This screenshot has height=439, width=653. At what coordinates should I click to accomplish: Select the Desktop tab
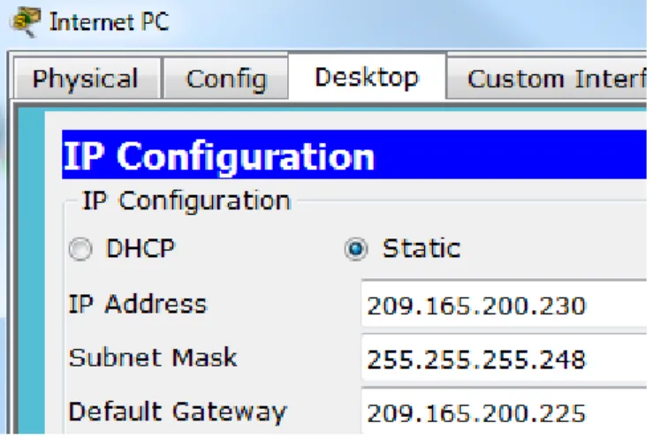coord(367,77)
